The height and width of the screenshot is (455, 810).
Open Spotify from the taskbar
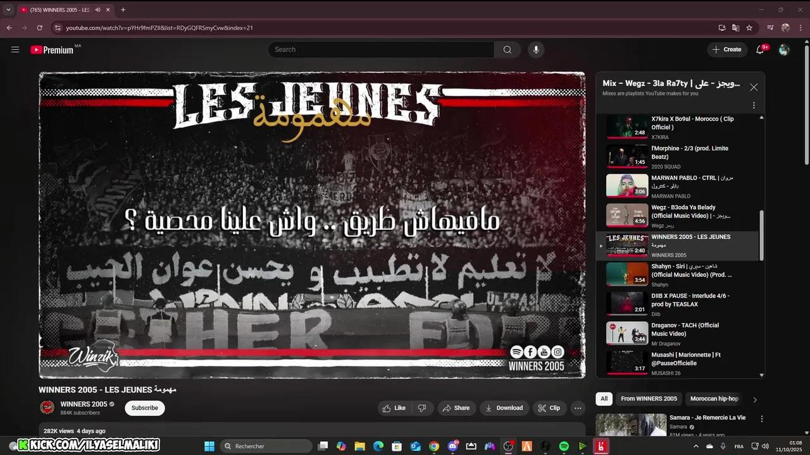pos(564,446)
